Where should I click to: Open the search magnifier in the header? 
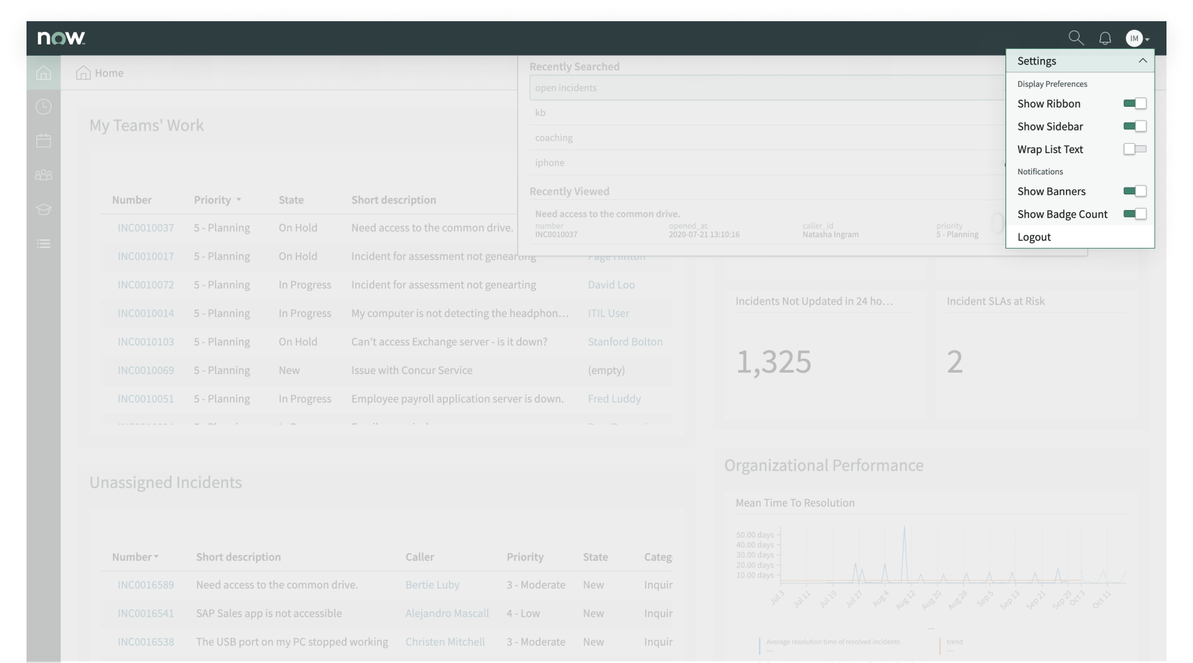(1076, 38)
